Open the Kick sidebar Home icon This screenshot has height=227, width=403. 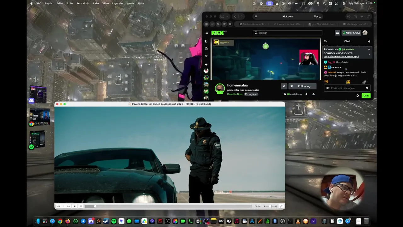coord(206,41)
